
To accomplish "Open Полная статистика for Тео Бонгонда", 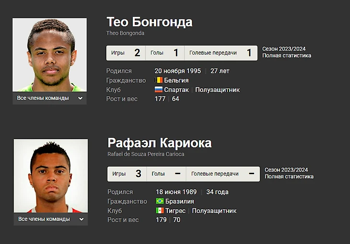I will (287, 55).
